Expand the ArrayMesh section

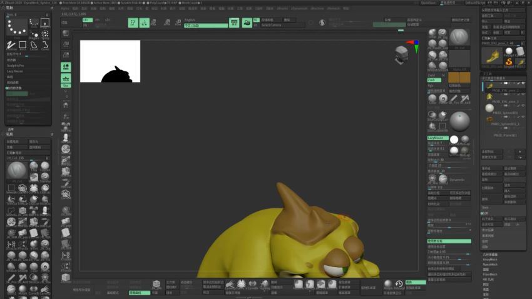click(490, 260)
